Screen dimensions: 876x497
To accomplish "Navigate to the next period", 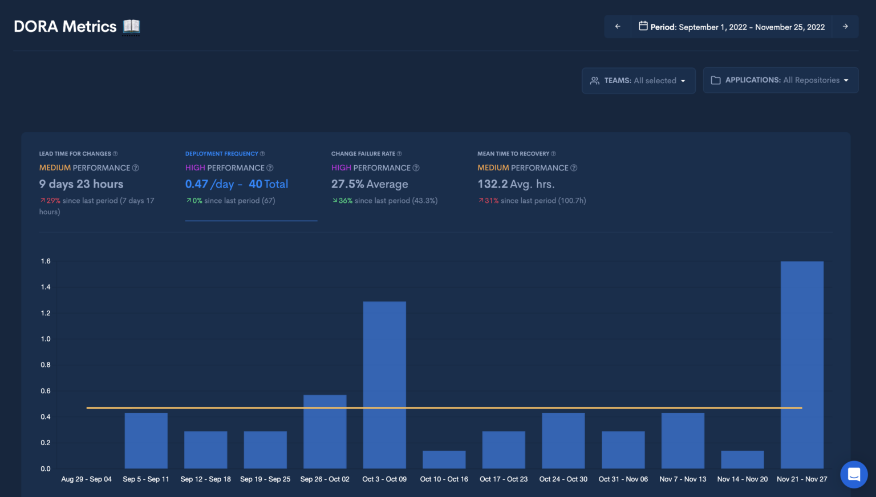I will 845,26.
